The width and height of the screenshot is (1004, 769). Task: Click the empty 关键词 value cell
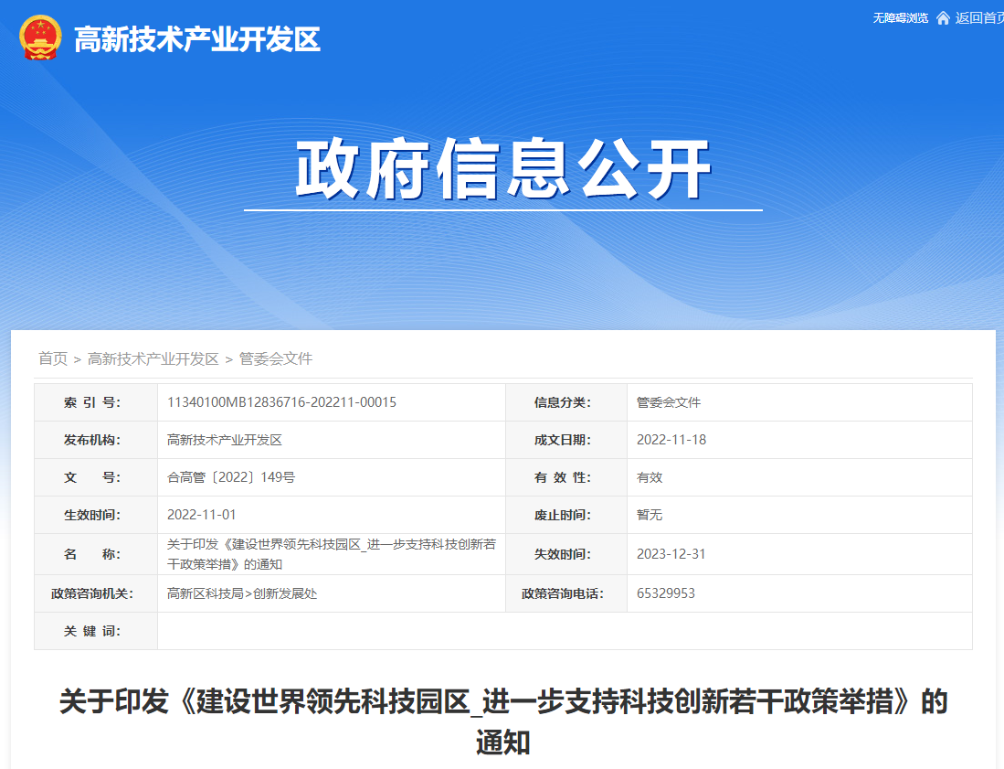[564, 631]
